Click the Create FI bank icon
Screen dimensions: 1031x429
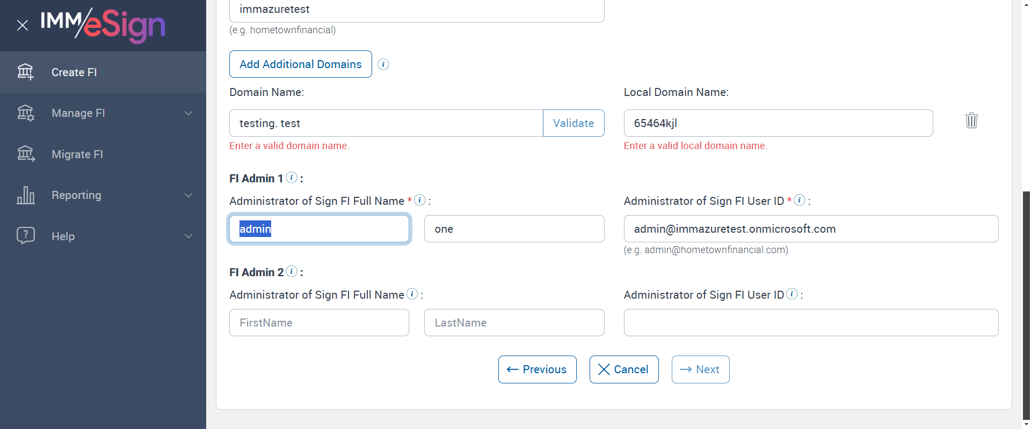click(x=25, y=72)
